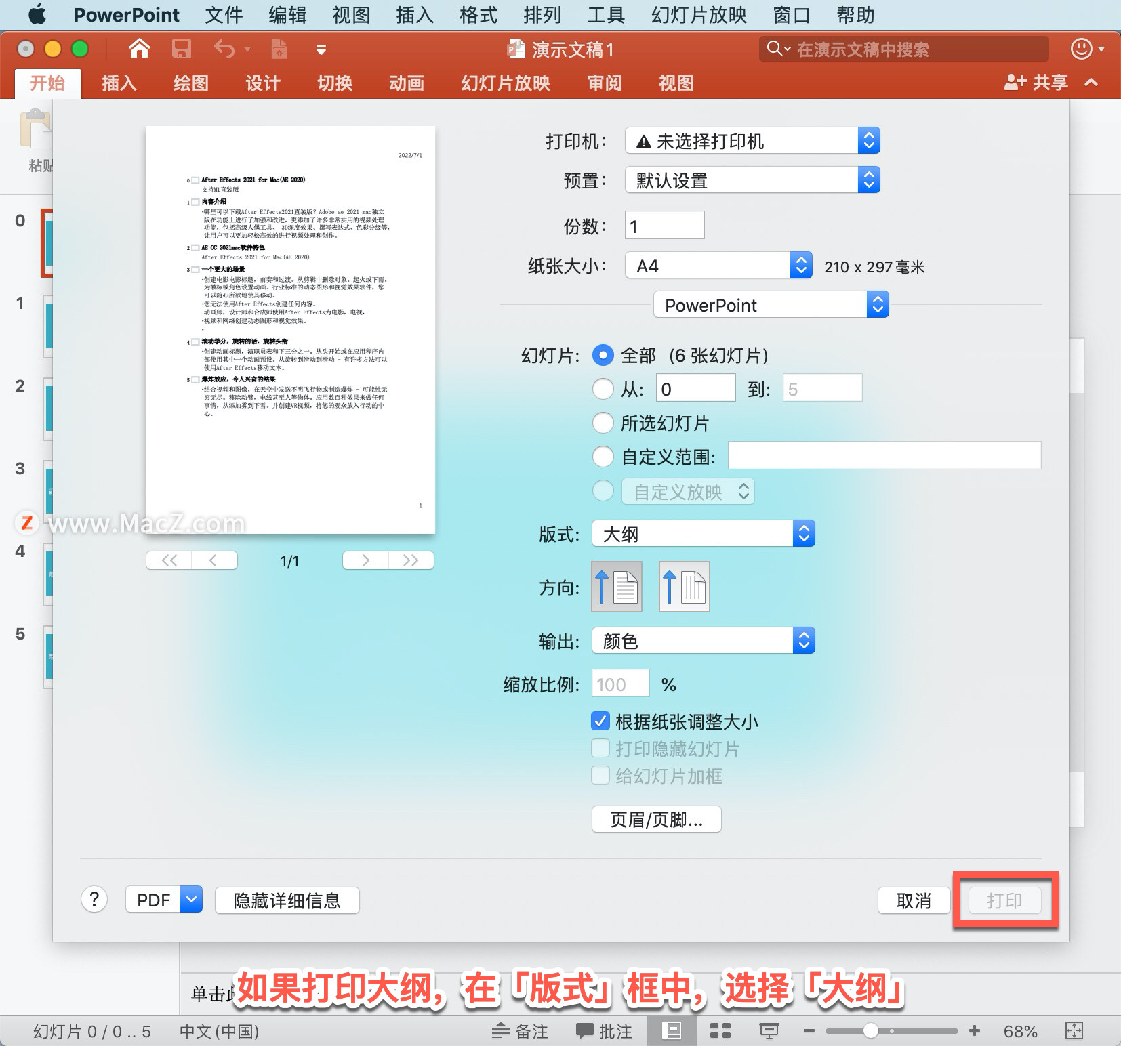
Task: Go to previous preview page
Action: [x=214, y=560]
